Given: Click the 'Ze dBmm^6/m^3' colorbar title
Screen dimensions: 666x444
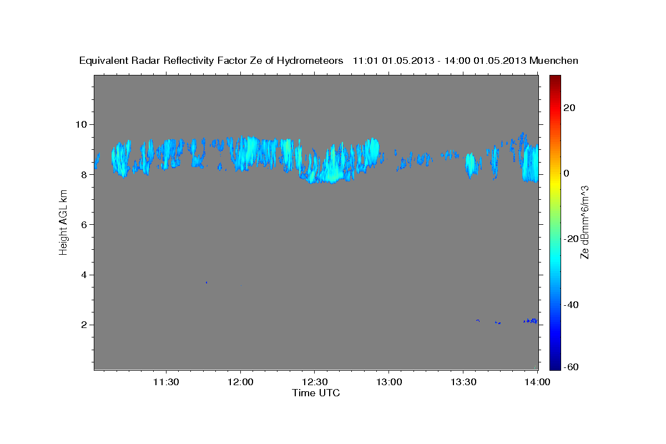Looking at the screenshot, I should coord(584,222).
